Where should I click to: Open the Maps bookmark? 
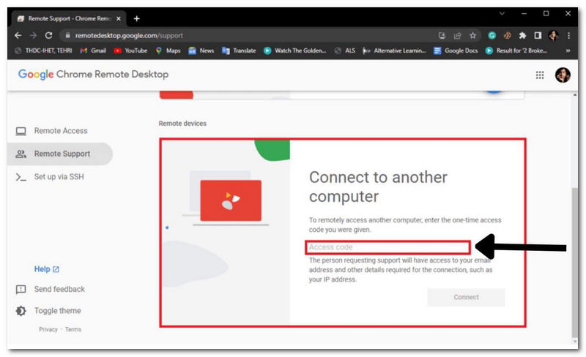click(168, 50)
